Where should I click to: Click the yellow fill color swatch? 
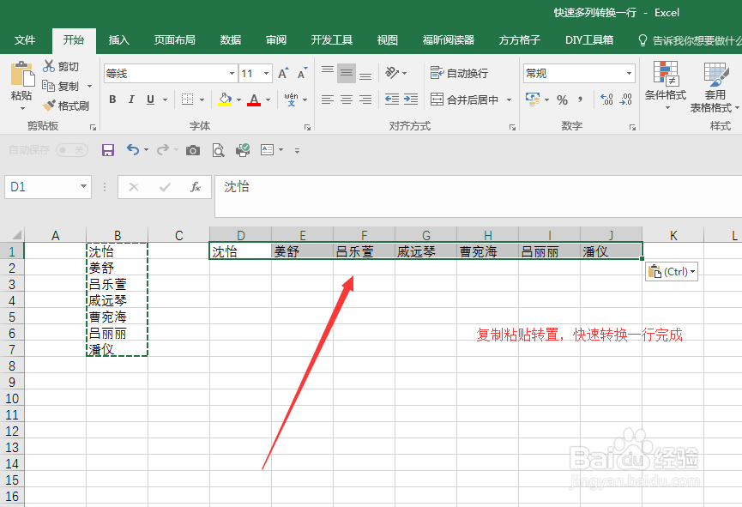click(x=223, y=100)
